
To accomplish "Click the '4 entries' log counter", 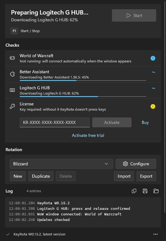I will click(x=34, y=191).
